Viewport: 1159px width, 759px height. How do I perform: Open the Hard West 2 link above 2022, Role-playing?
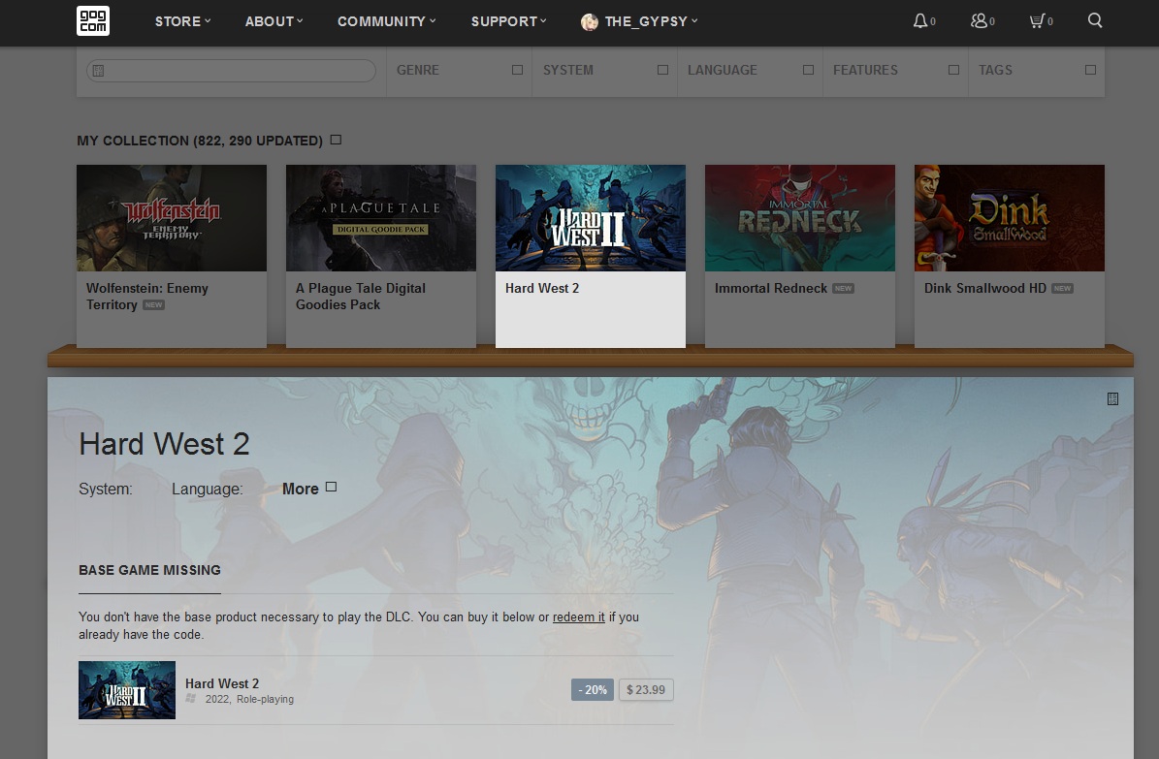pos(222,683)
